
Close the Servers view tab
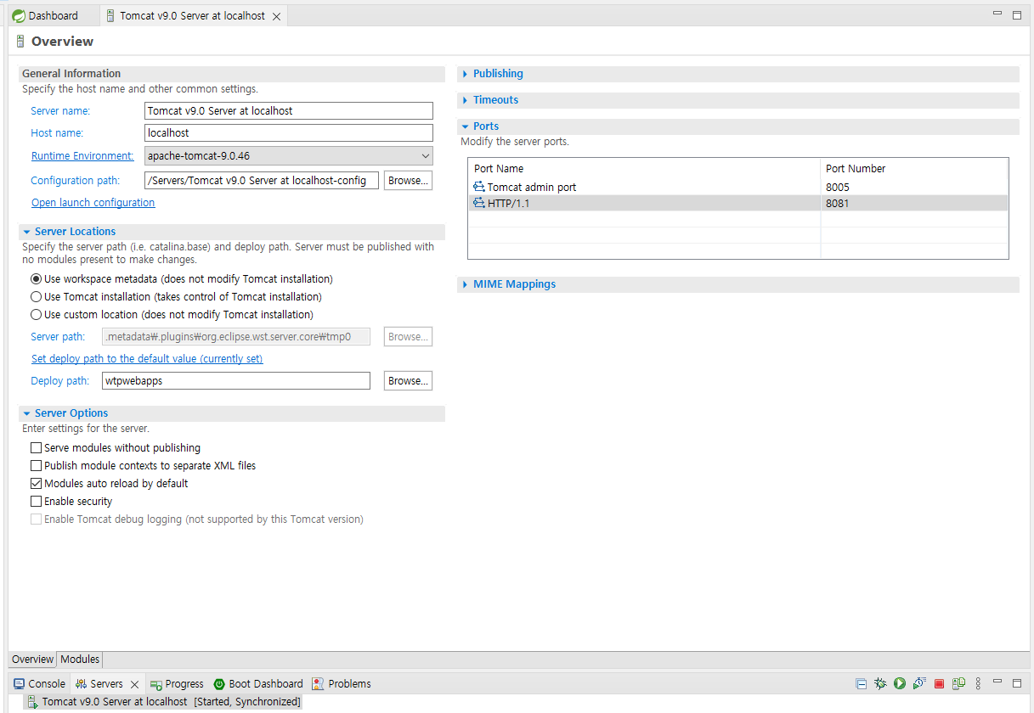pos(134,684)
